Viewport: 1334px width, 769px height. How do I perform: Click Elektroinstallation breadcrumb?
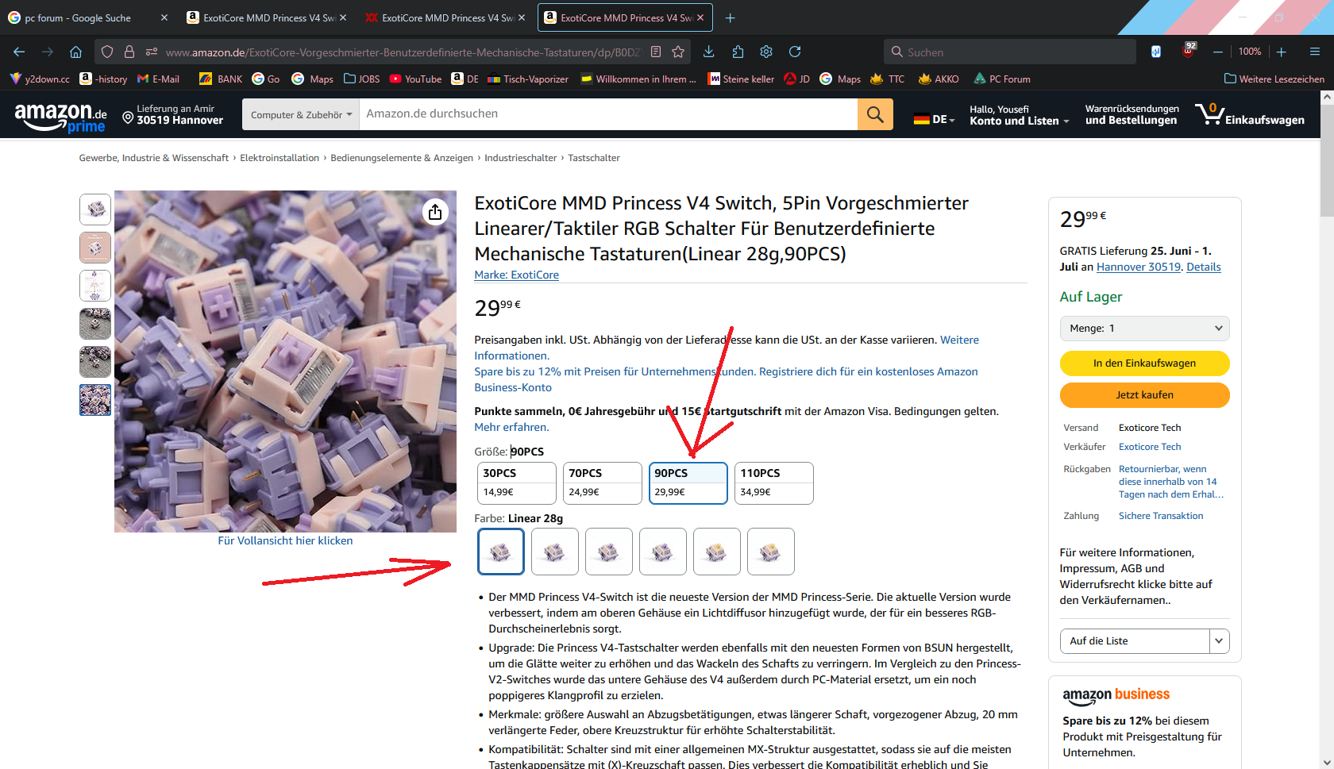tap(280, 158)
